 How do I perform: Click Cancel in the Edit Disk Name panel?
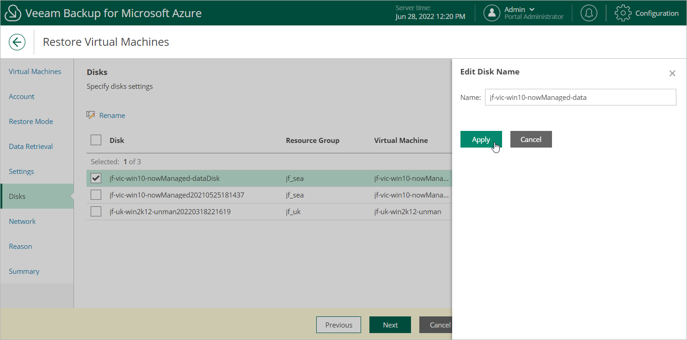point(531,139)
